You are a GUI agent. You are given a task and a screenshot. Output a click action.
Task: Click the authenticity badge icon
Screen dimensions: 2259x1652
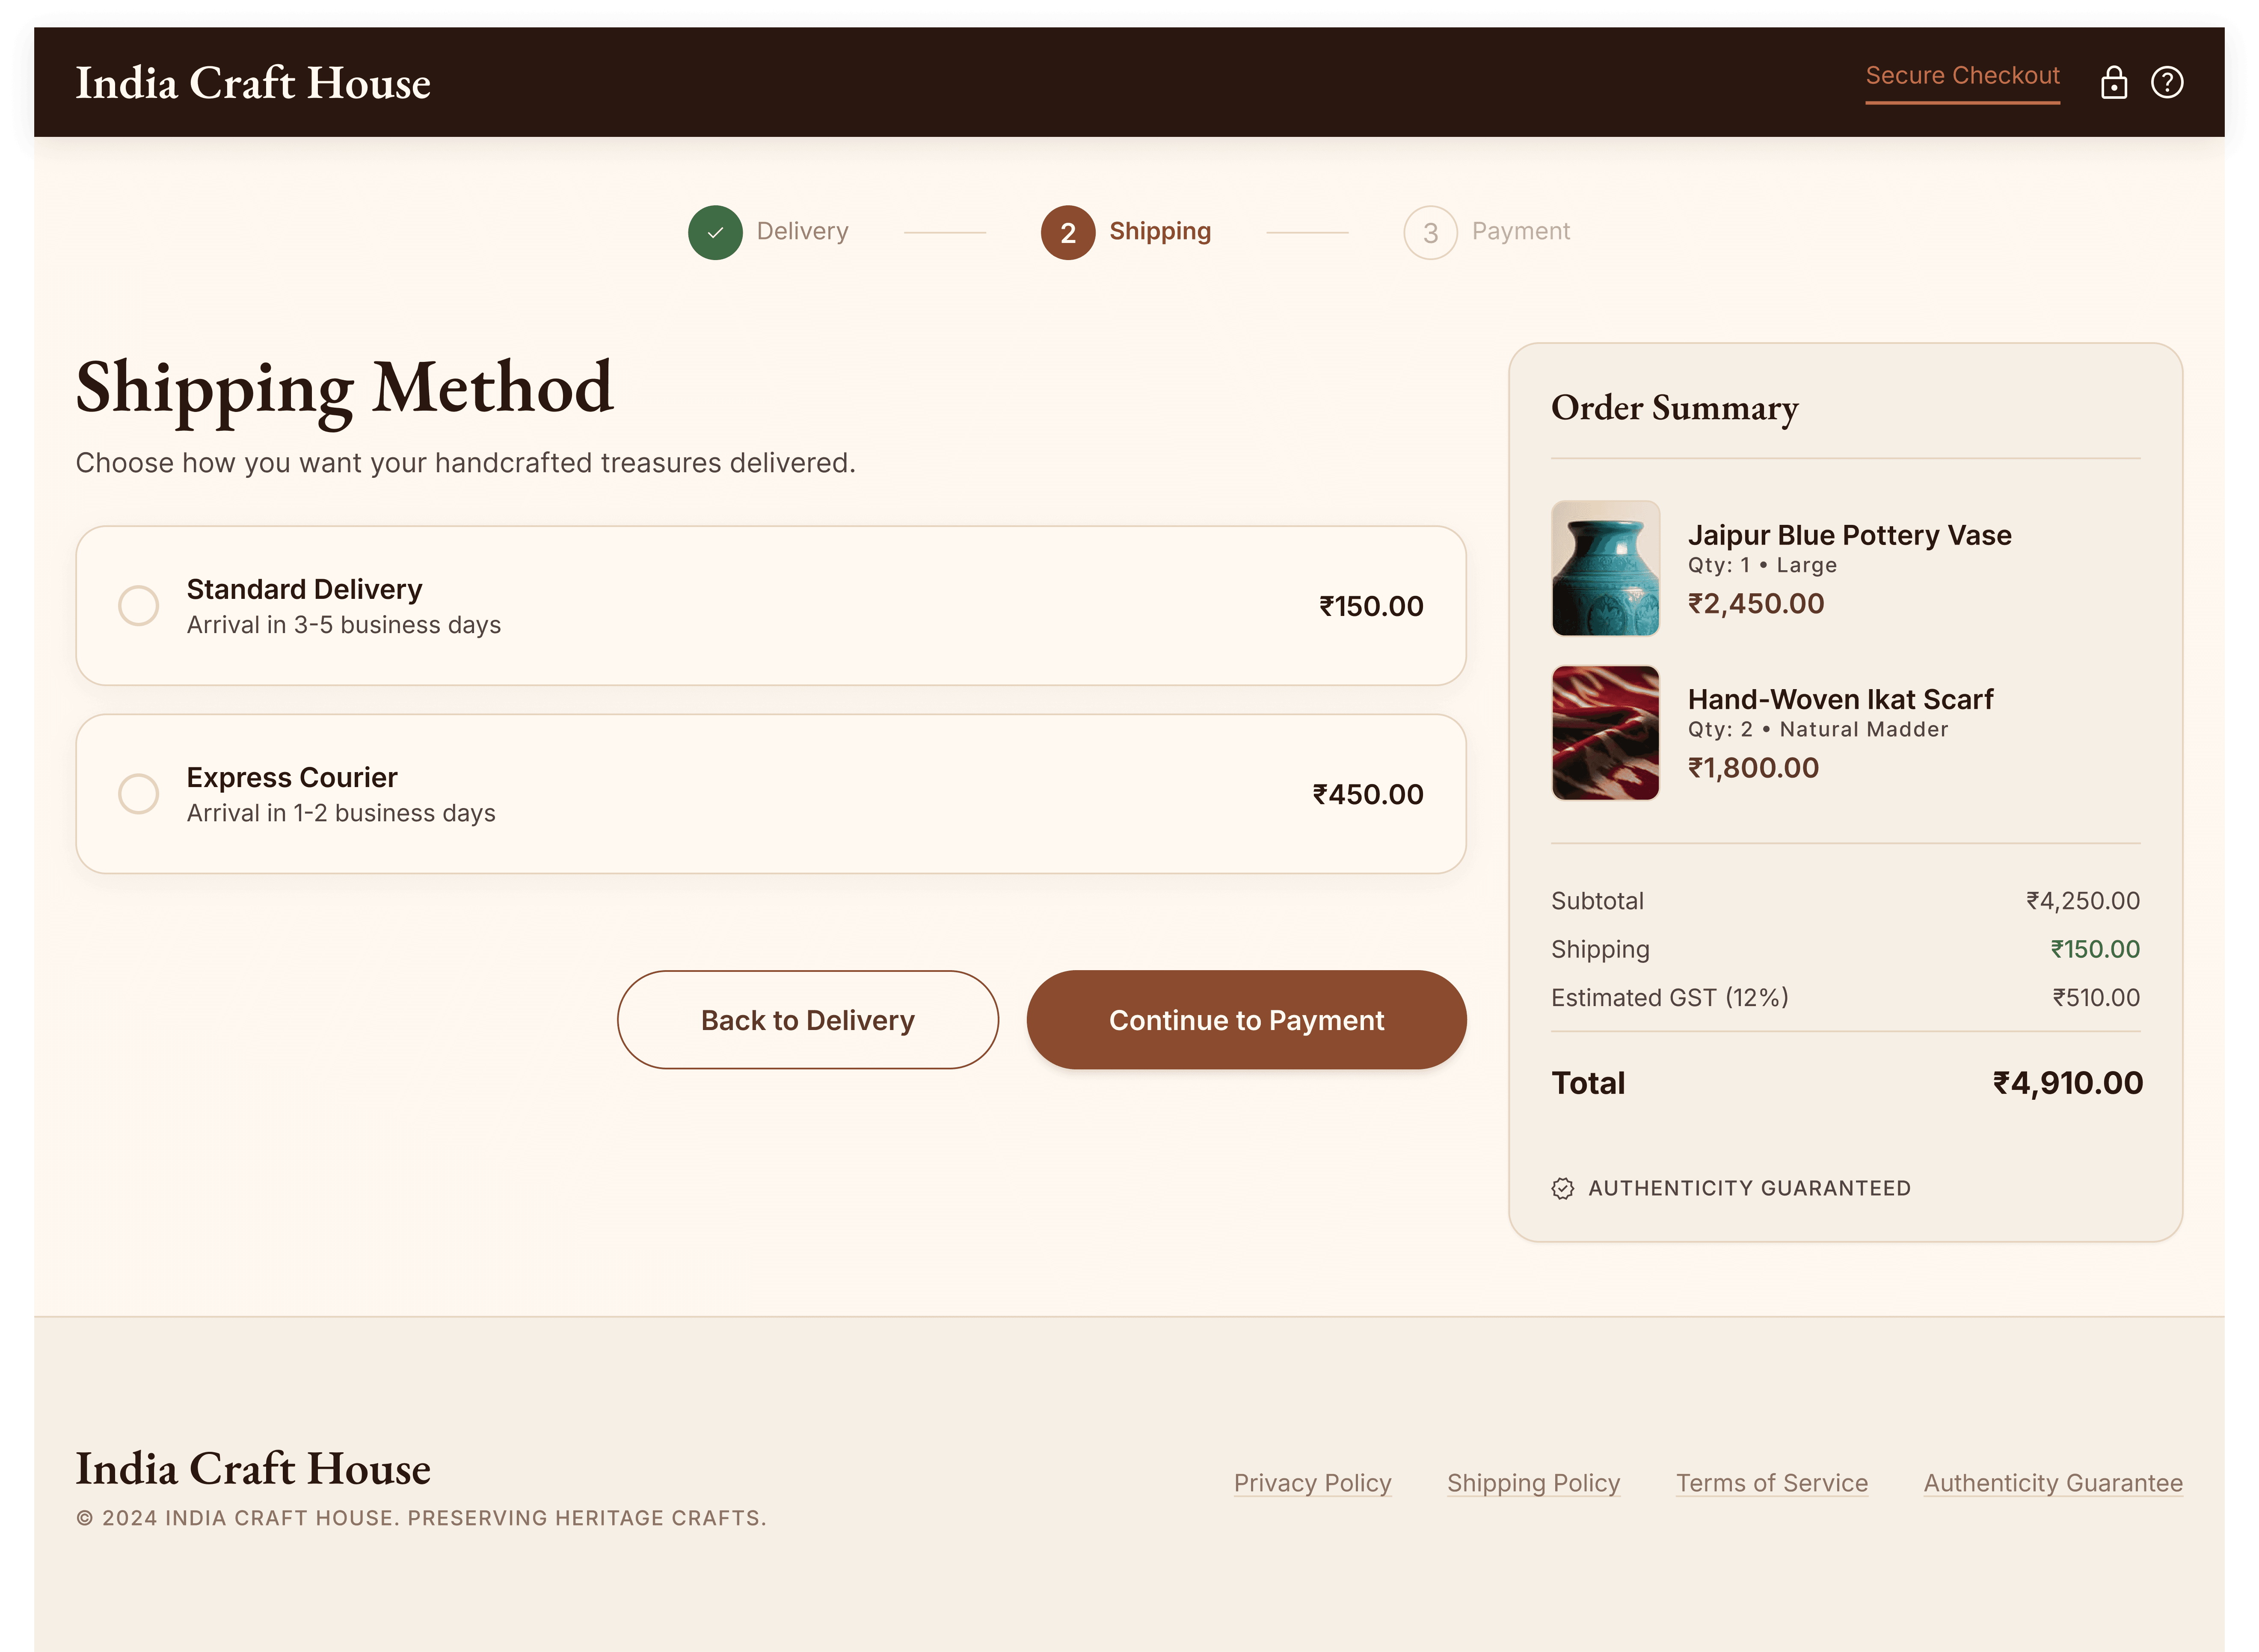pos(1562,1188)
